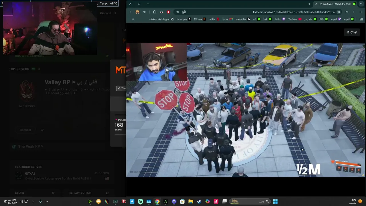
Task: Open the MT join bookmark
Action: coord(200,19)
